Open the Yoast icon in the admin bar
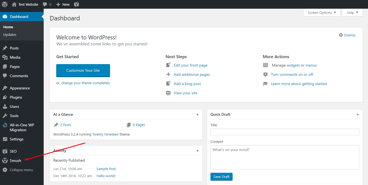 point(77,4)
